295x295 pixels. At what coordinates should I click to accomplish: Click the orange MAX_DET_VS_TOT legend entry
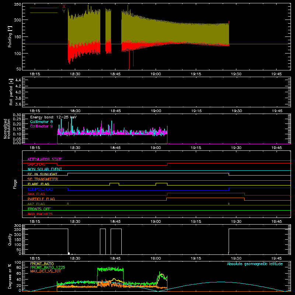point(45,271)
